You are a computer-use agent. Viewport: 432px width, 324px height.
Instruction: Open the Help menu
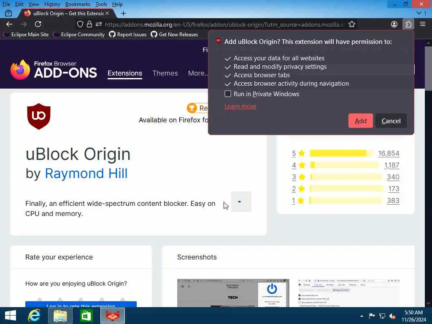point(117,4)
